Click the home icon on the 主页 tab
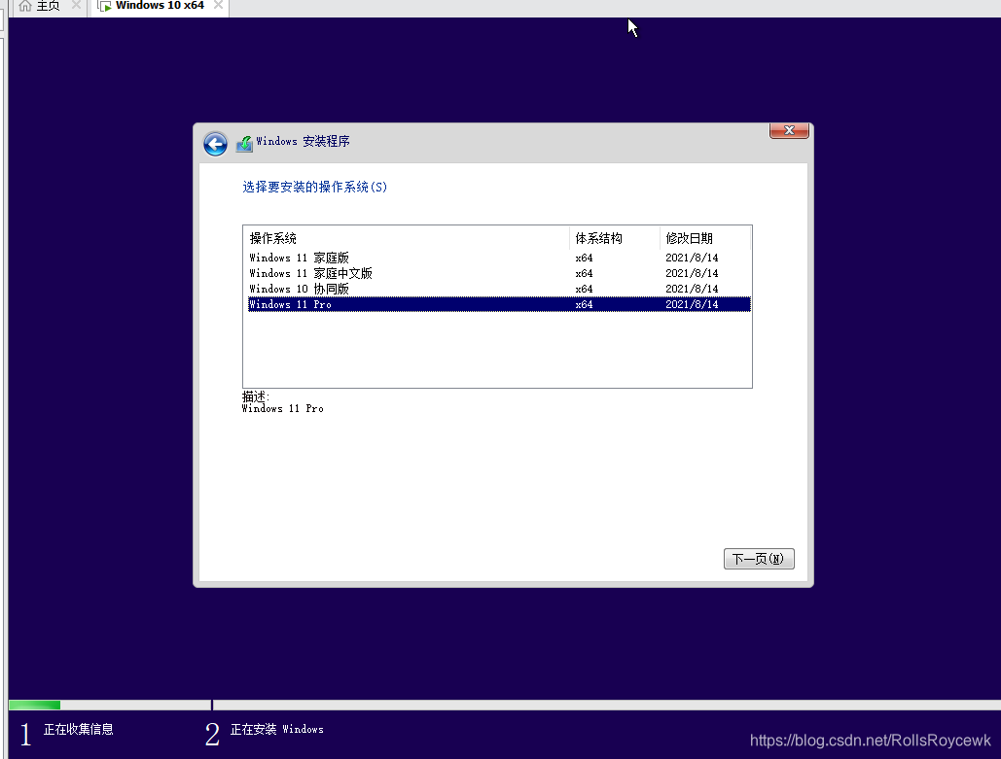 point(25,6)
